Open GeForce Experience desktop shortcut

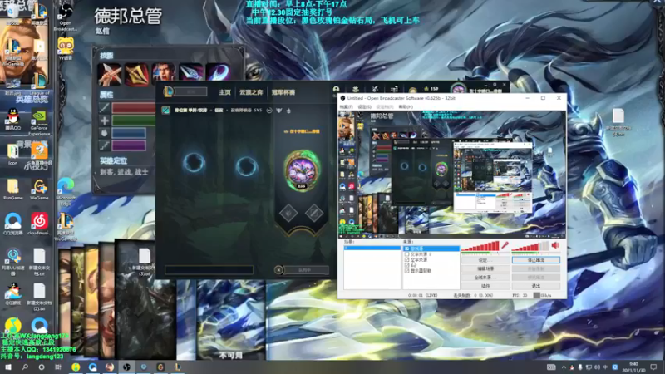point(39,122)
